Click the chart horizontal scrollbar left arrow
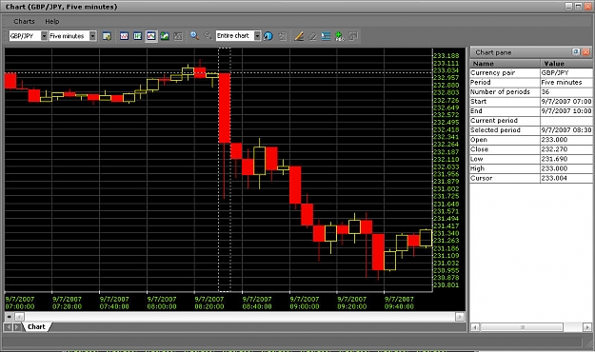Viewport: 595px width, 352px height. (19, 317)
